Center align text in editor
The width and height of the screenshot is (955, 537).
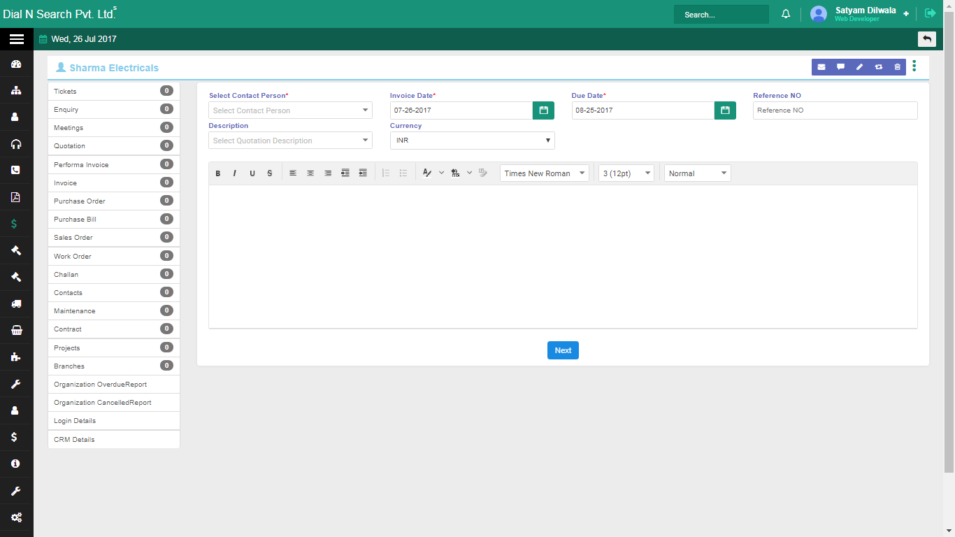pyautogui.click(x=310, y=173)
